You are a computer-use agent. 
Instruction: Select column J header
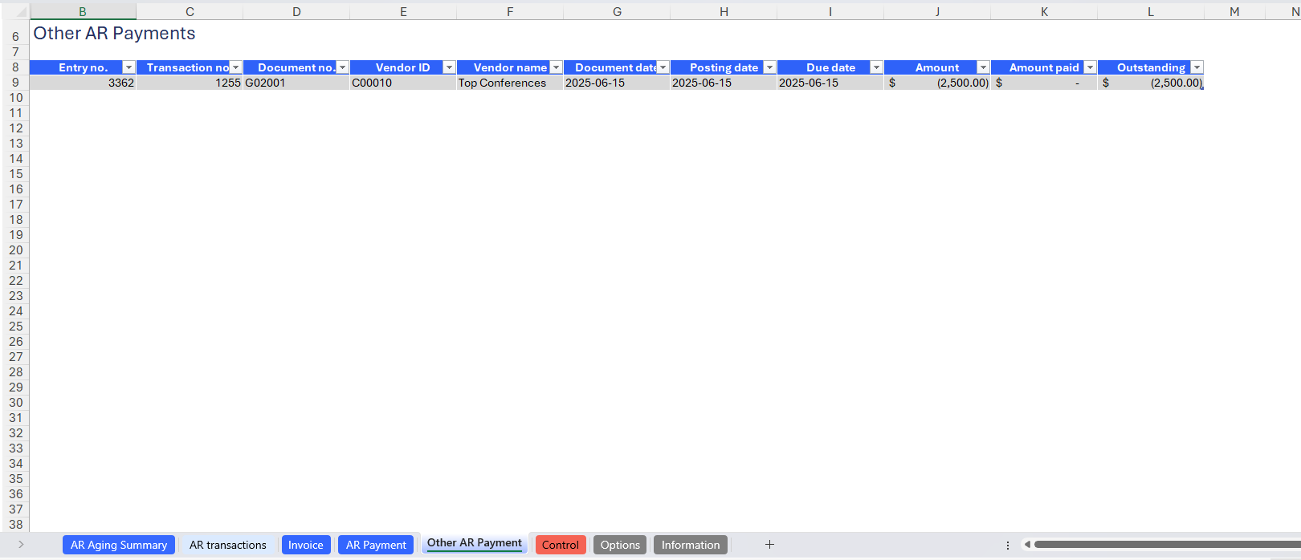[x=937, y=12]
